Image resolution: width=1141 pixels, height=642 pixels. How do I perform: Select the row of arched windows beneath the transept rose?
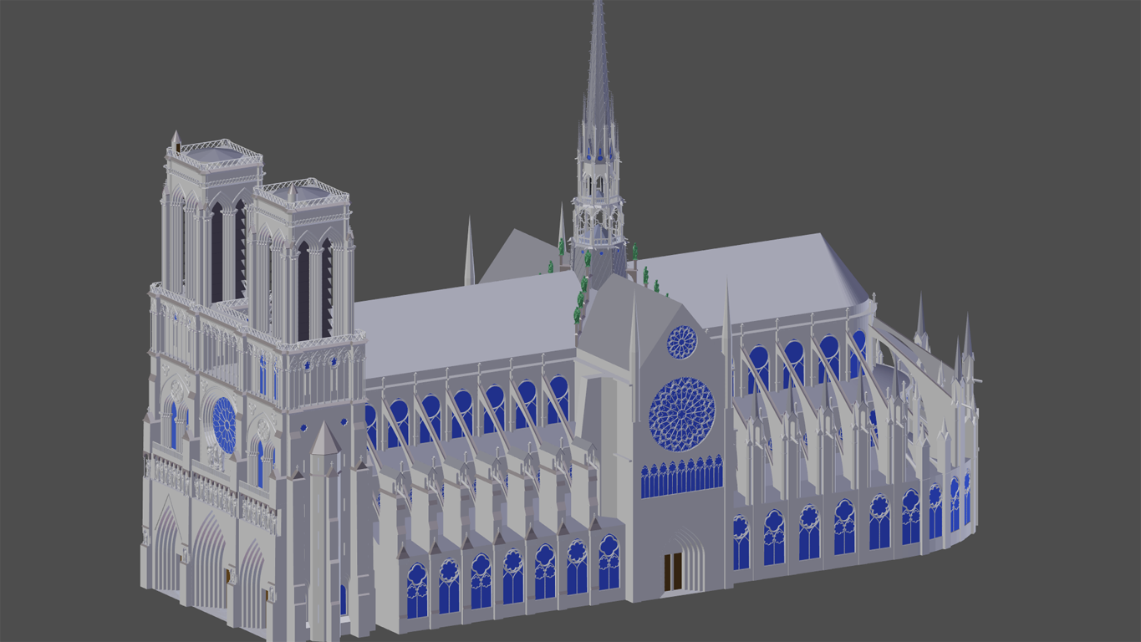pos(681,477)
